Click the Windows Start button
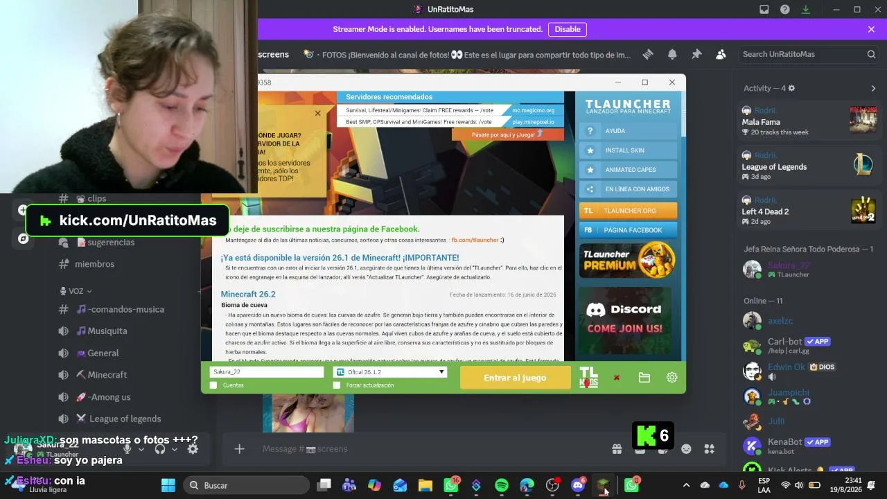887x499 pixels. coord(168,485)
